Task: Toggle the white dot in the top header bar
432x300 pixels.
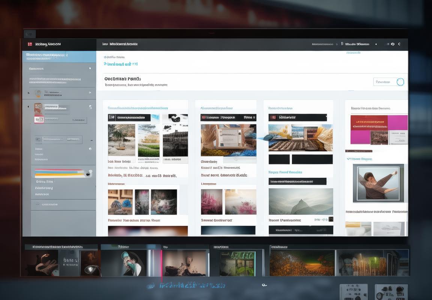Action: click(376, 44)
